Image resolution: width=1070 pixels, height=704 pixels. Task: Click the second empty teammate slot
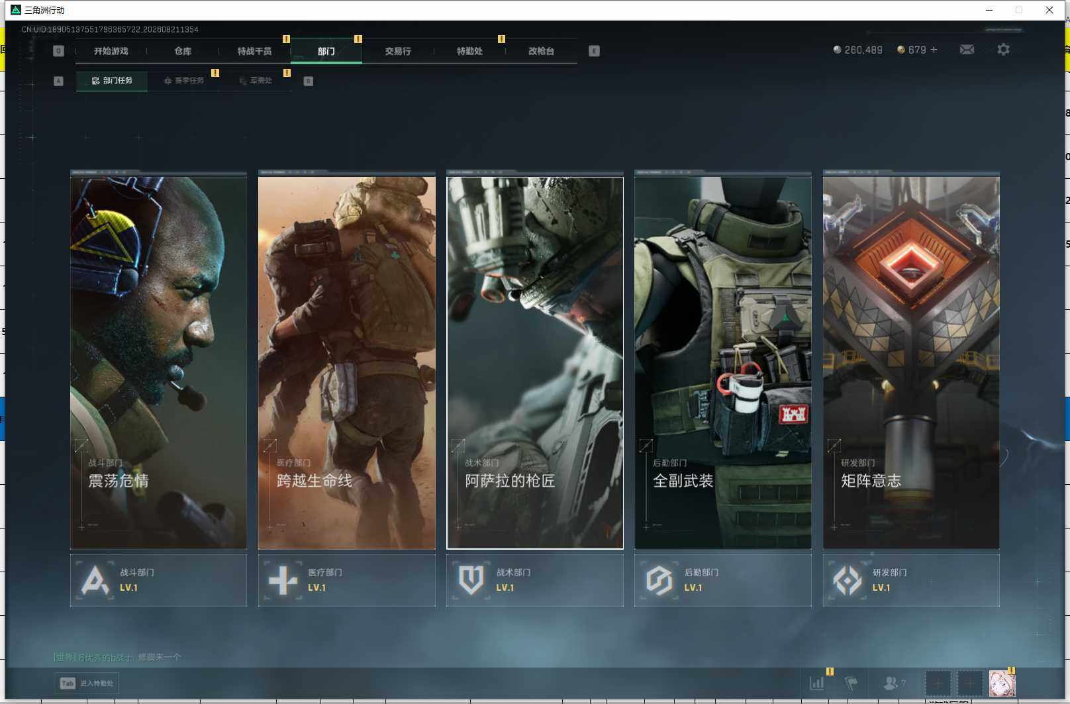point(969,683)
